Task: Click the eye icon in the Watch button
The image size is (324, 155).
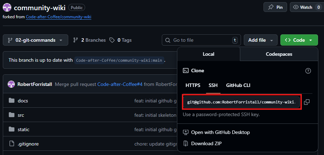Action: coord(296,7)
